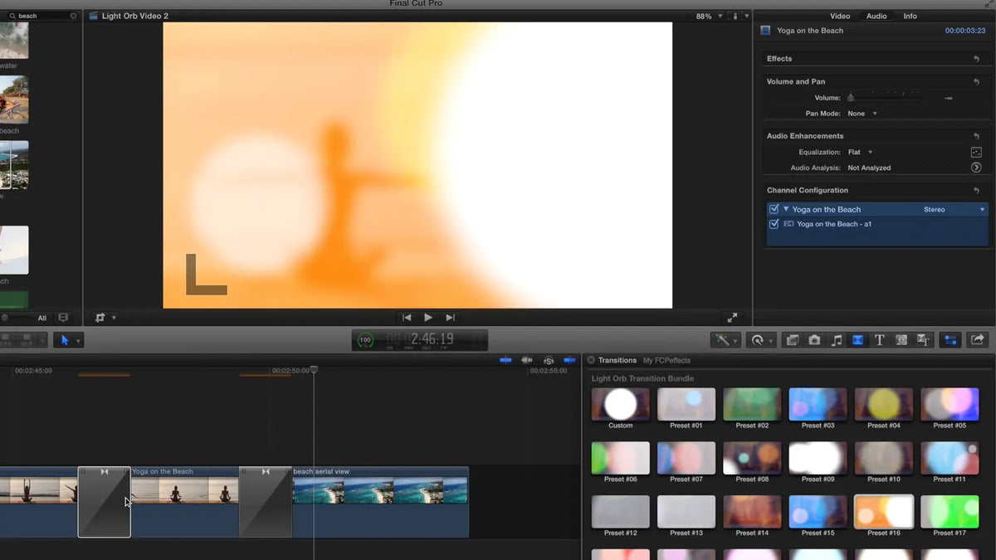This screenshot has width=996, height=560.
Task: Reset the Channel Configuration section
Action: 976,191
